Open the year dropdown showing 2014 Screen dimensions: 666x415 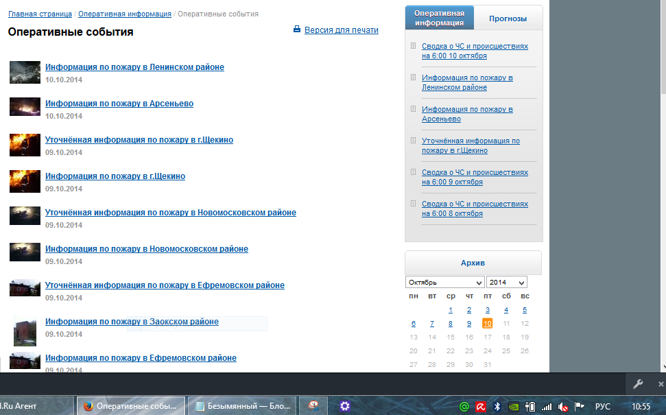point(506,283)
